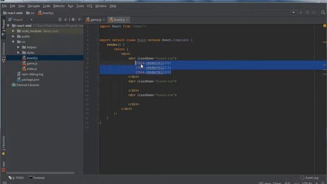Click the Search Everywhere magnifier icon
The image size is (327, 184).
323,13
